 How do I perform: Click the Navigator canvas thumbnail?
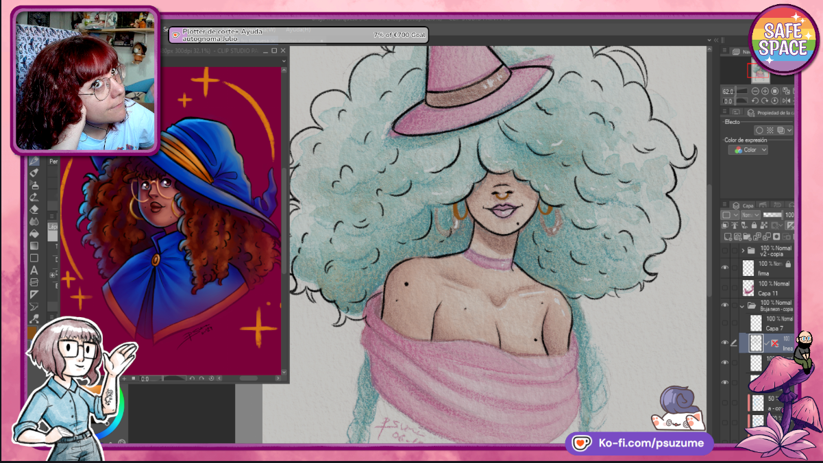click(x=761, y=71)
